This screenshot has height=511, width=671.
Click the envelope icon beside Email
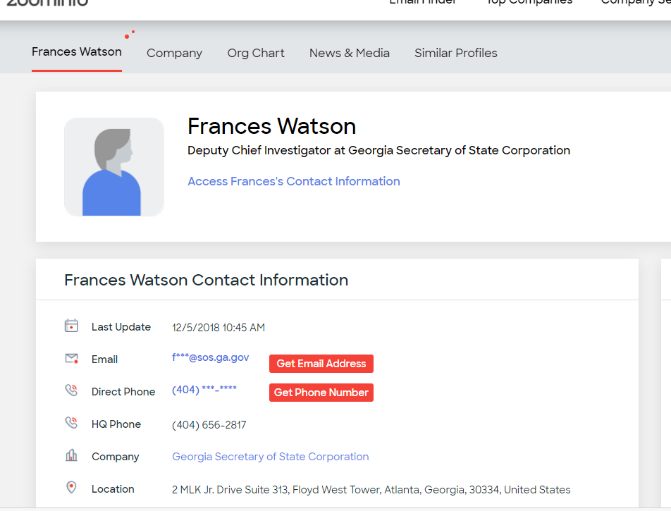(71, 358)
